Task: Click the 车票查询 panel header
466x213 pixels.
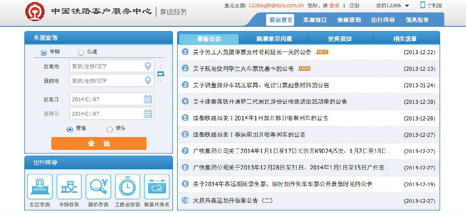Action: tap(98, 38)
